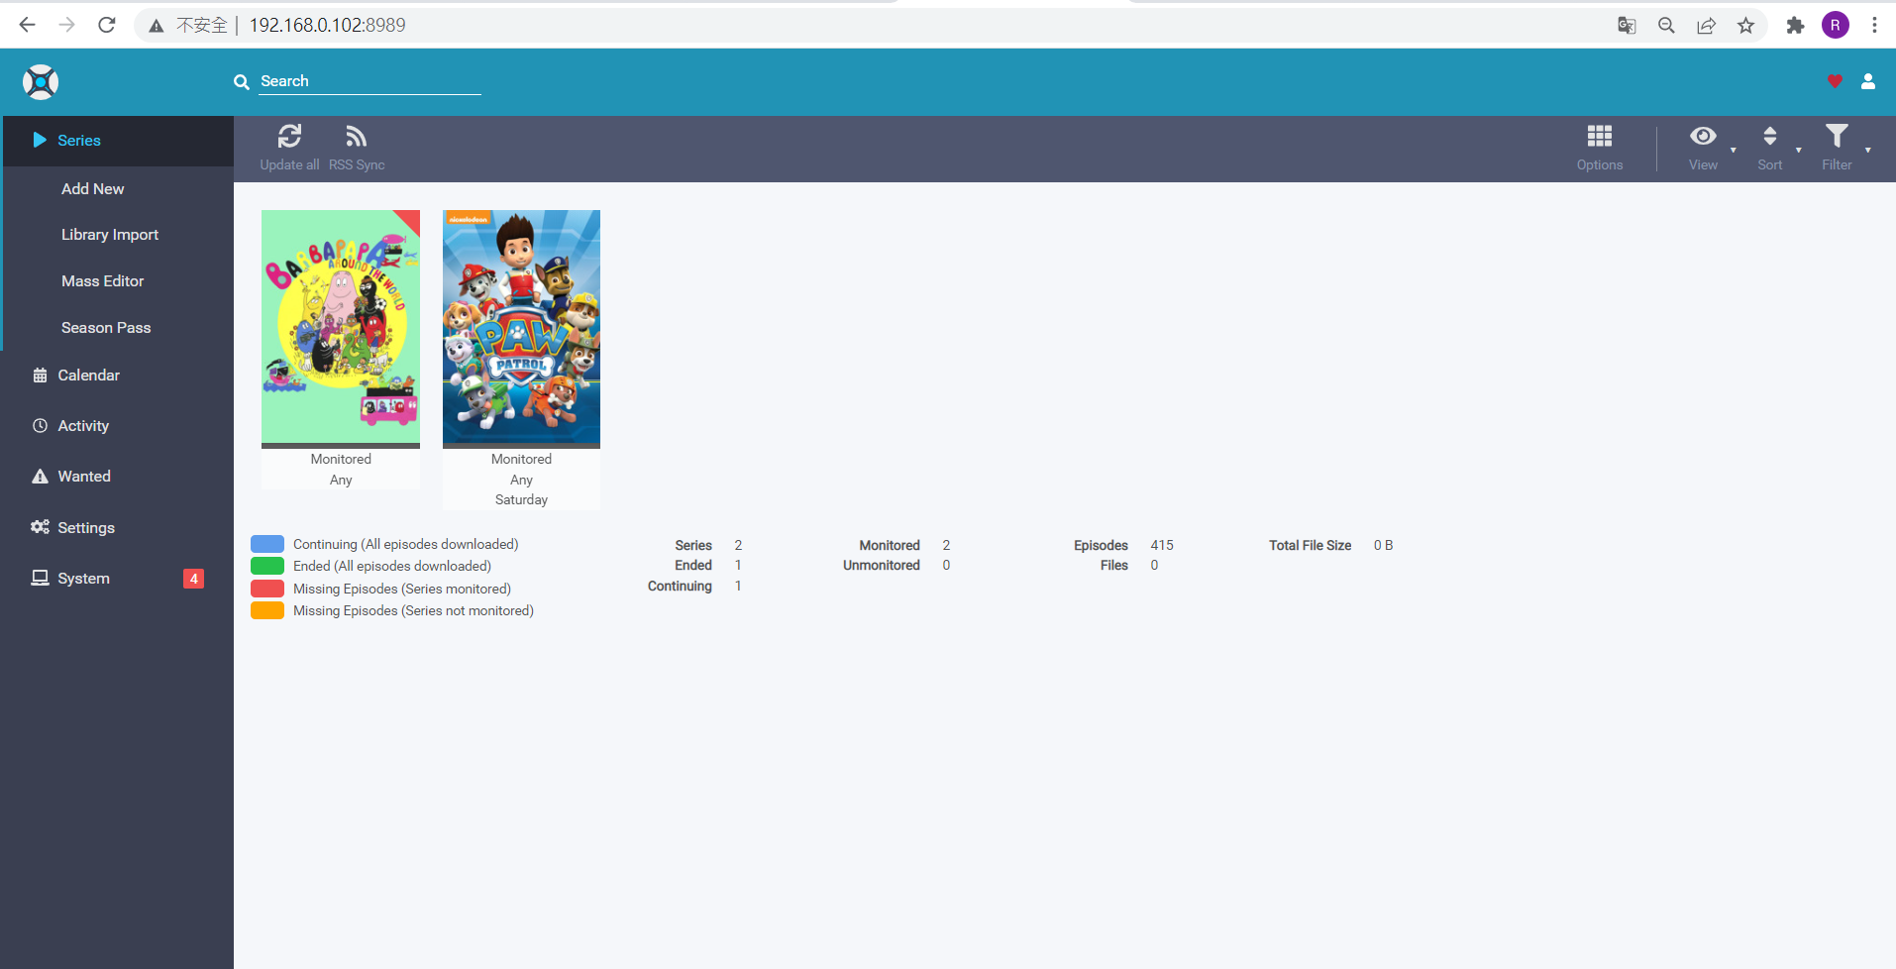Open Mass Editor page
The width and height of the screenshot is (1896, 969).
103,281
